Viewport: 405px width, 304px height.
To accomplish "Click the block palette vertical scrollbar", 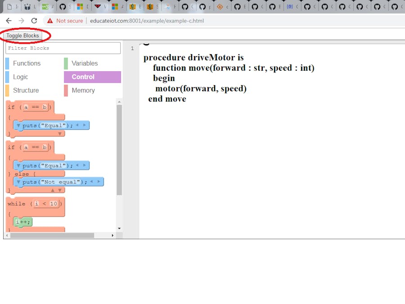I will [x=119, y=149].
